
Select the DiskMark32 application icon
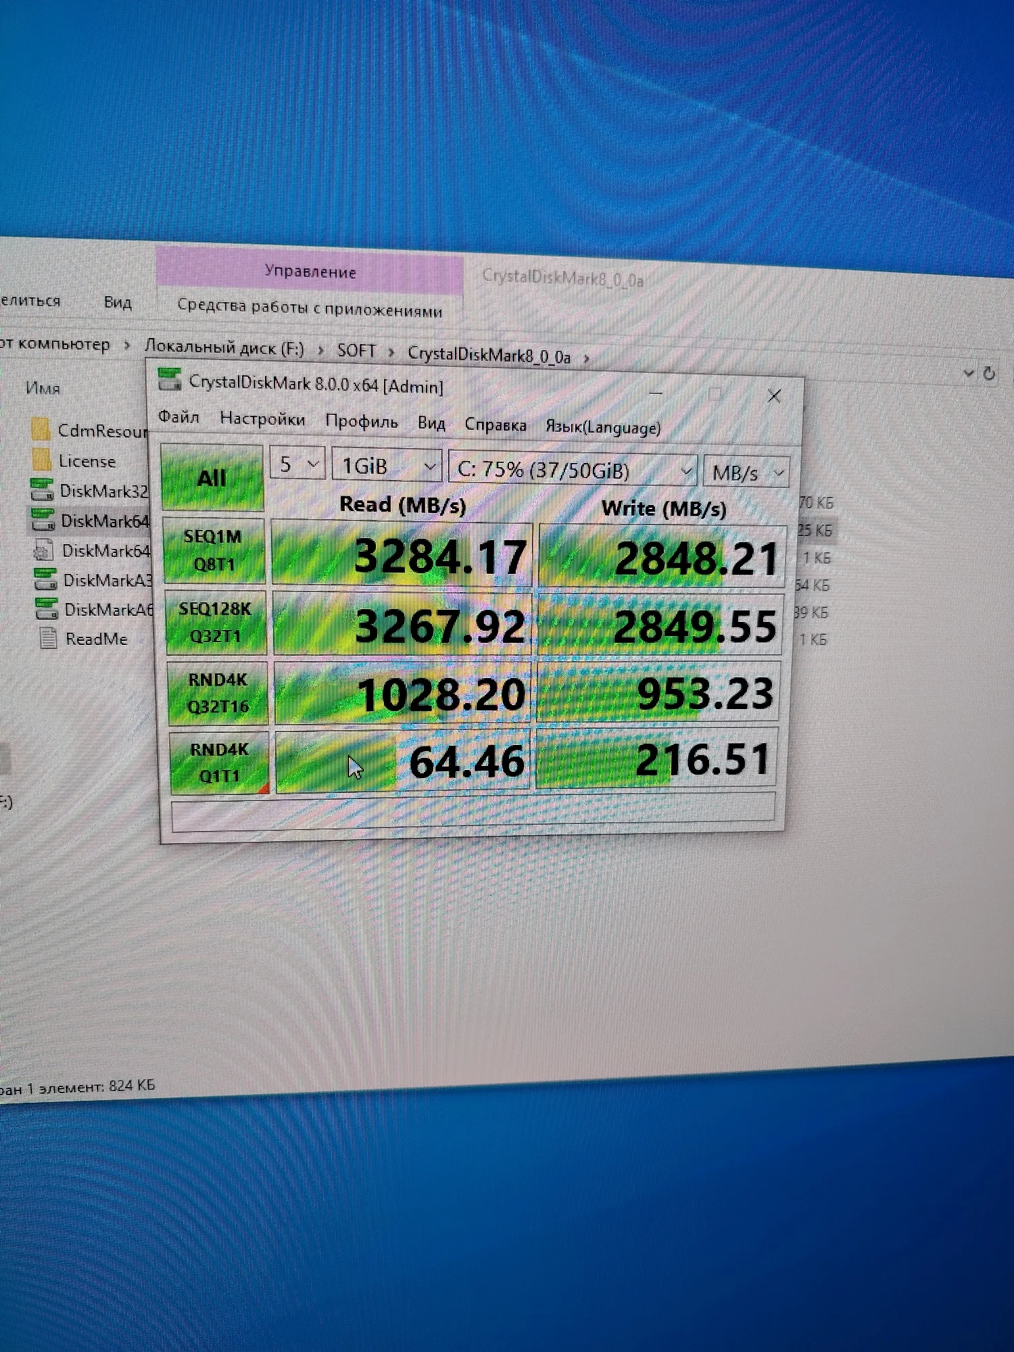(x=42, y=489)
